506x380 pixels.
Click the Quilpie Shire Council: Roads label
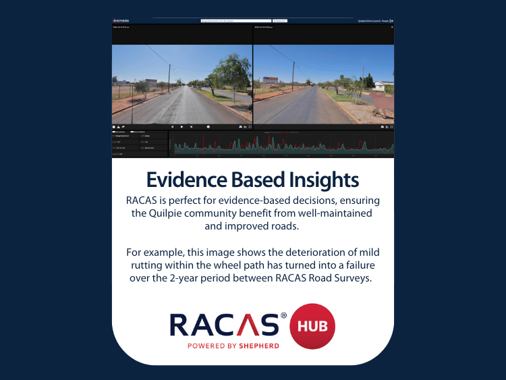pos(373,21)
